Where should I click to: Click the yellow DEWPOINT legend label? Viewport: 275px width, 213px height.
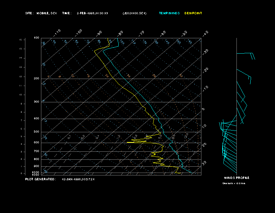(x=193, y=13)
